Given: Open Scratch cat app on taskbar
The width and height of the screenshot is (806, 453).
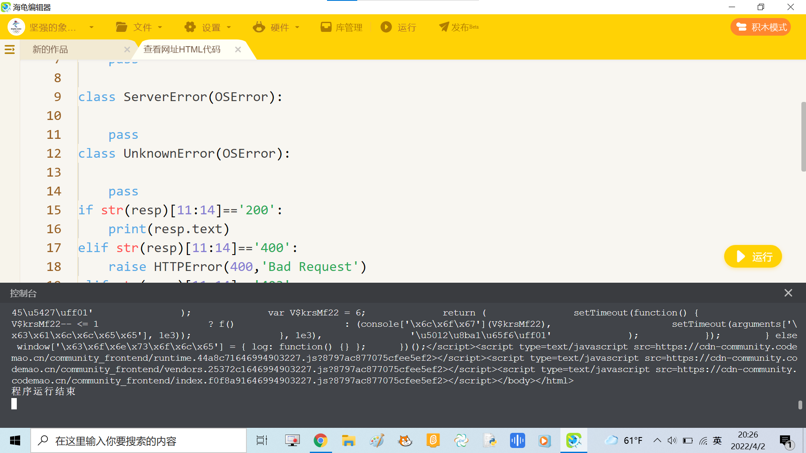Looking at the screenshot, I should pyautogui.click(x=405, y=440).
